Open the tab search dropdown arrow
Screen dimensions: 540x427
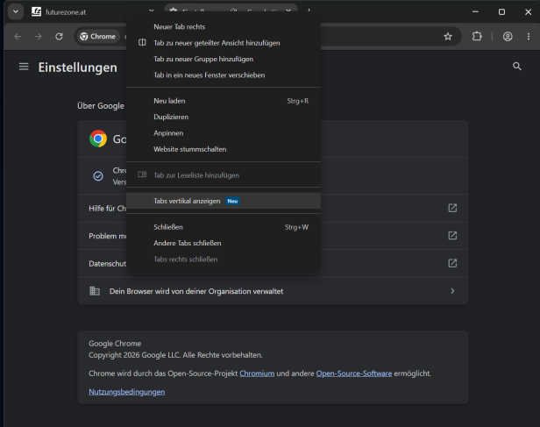[x=16, y=11]
